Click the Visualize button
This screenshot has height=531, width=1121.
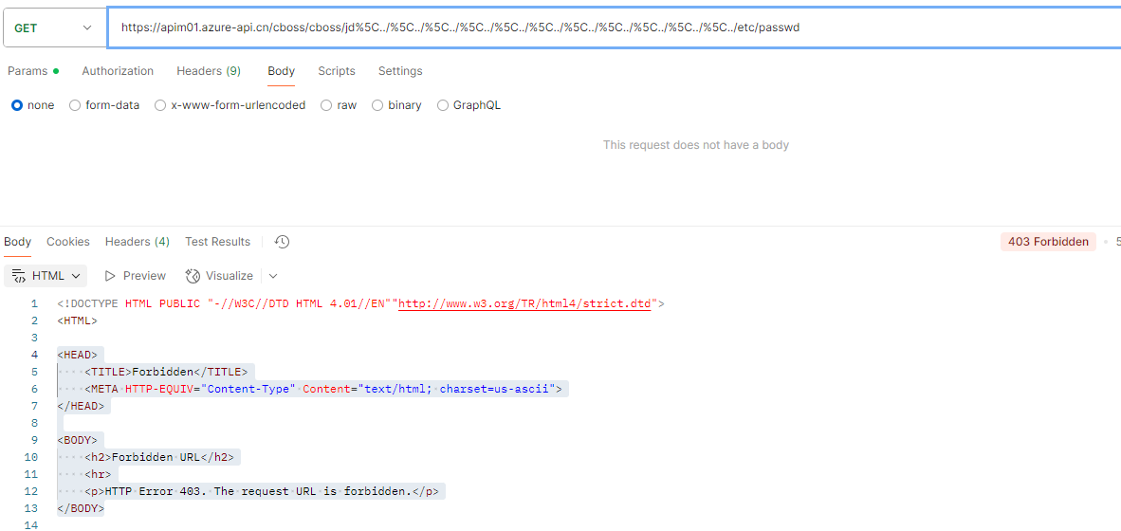[x=219, y=276]
